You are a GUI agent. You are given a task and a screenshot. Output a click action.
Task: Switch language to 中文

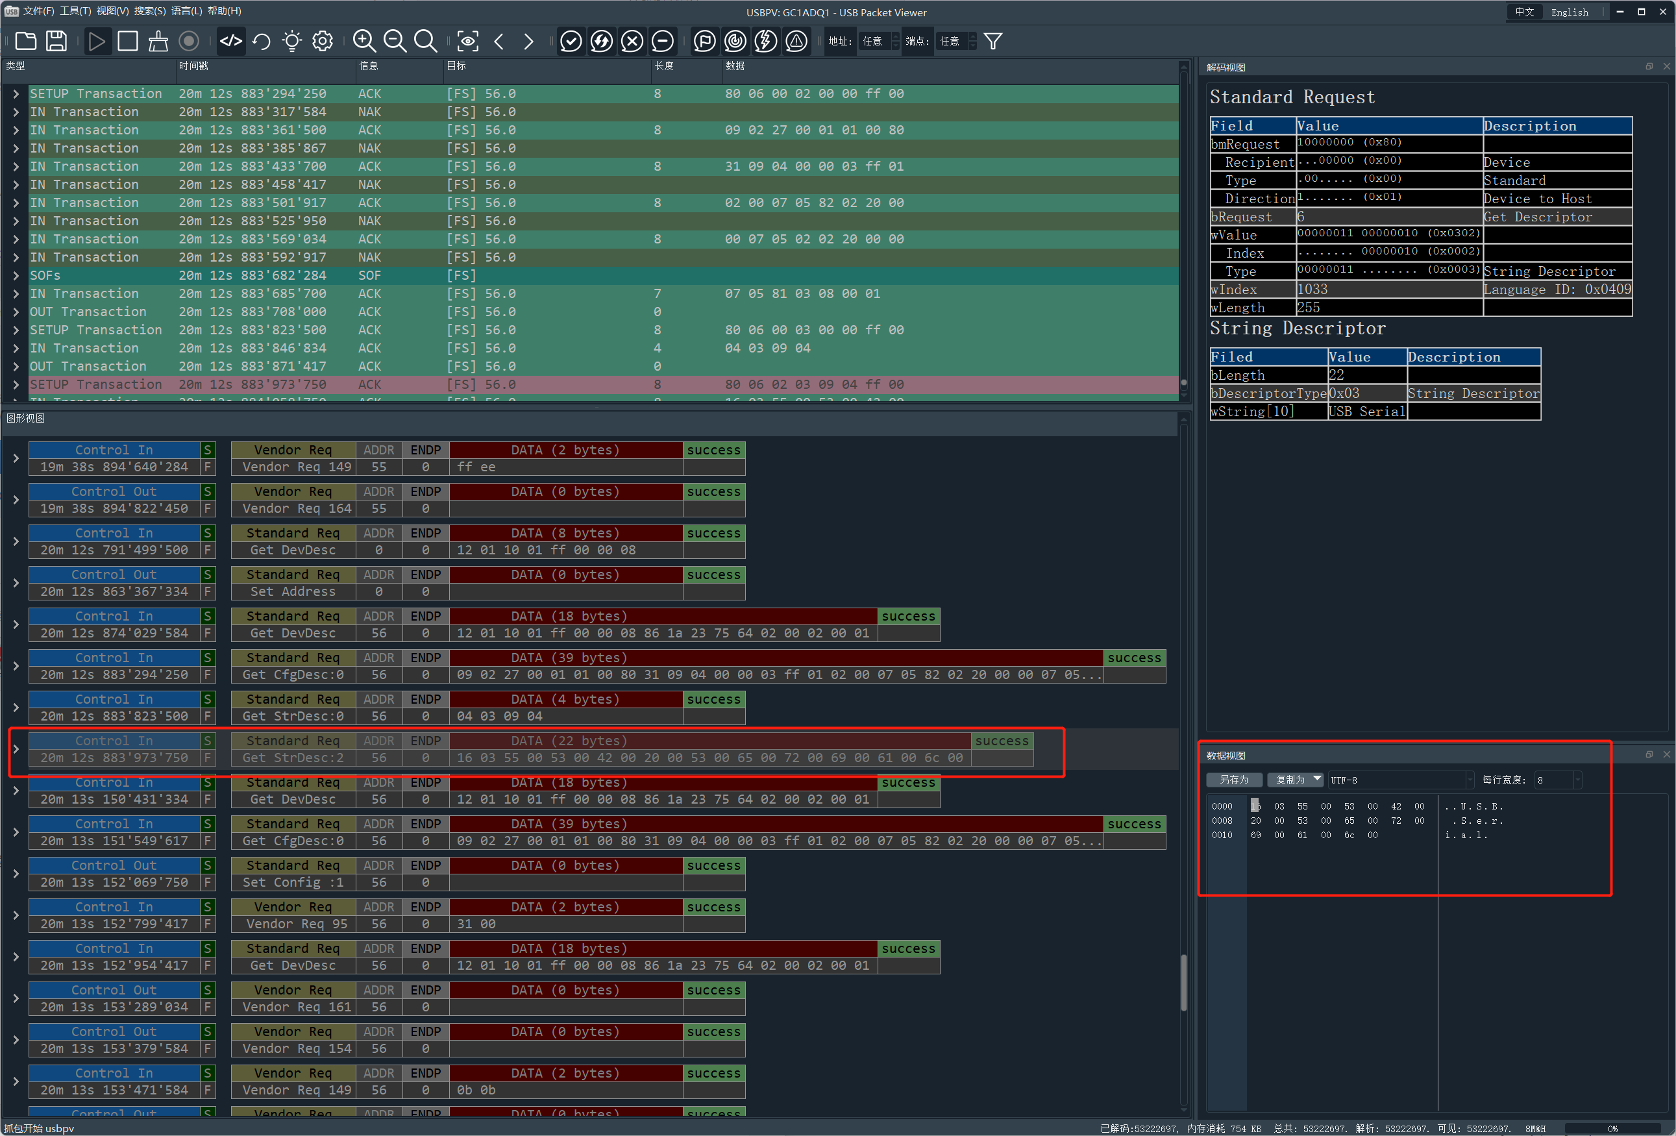[x=1525, y=12]
